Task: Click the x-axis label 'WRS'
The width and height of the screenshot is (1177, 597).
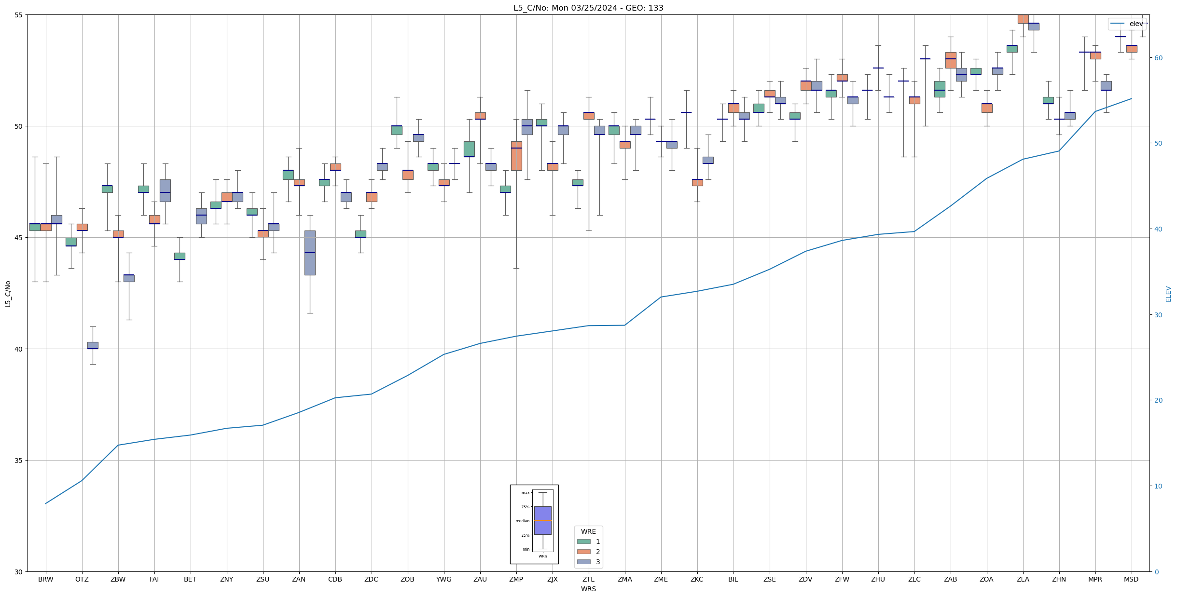Action: pyautogui.click(x=588, y=589)
